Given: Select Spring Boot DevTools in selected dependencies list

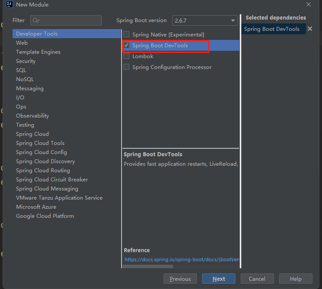Looking at the screenshot, I should (x=274, y=29).
